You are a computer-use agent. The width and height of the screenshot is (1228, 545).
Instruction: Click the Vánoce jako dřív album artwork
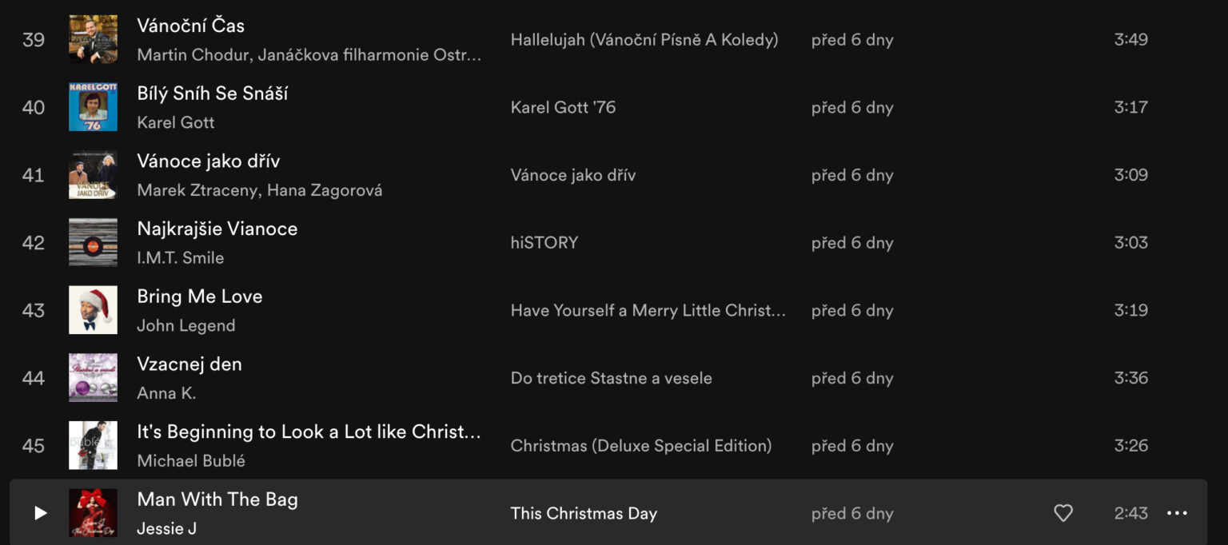pos(93,174)
